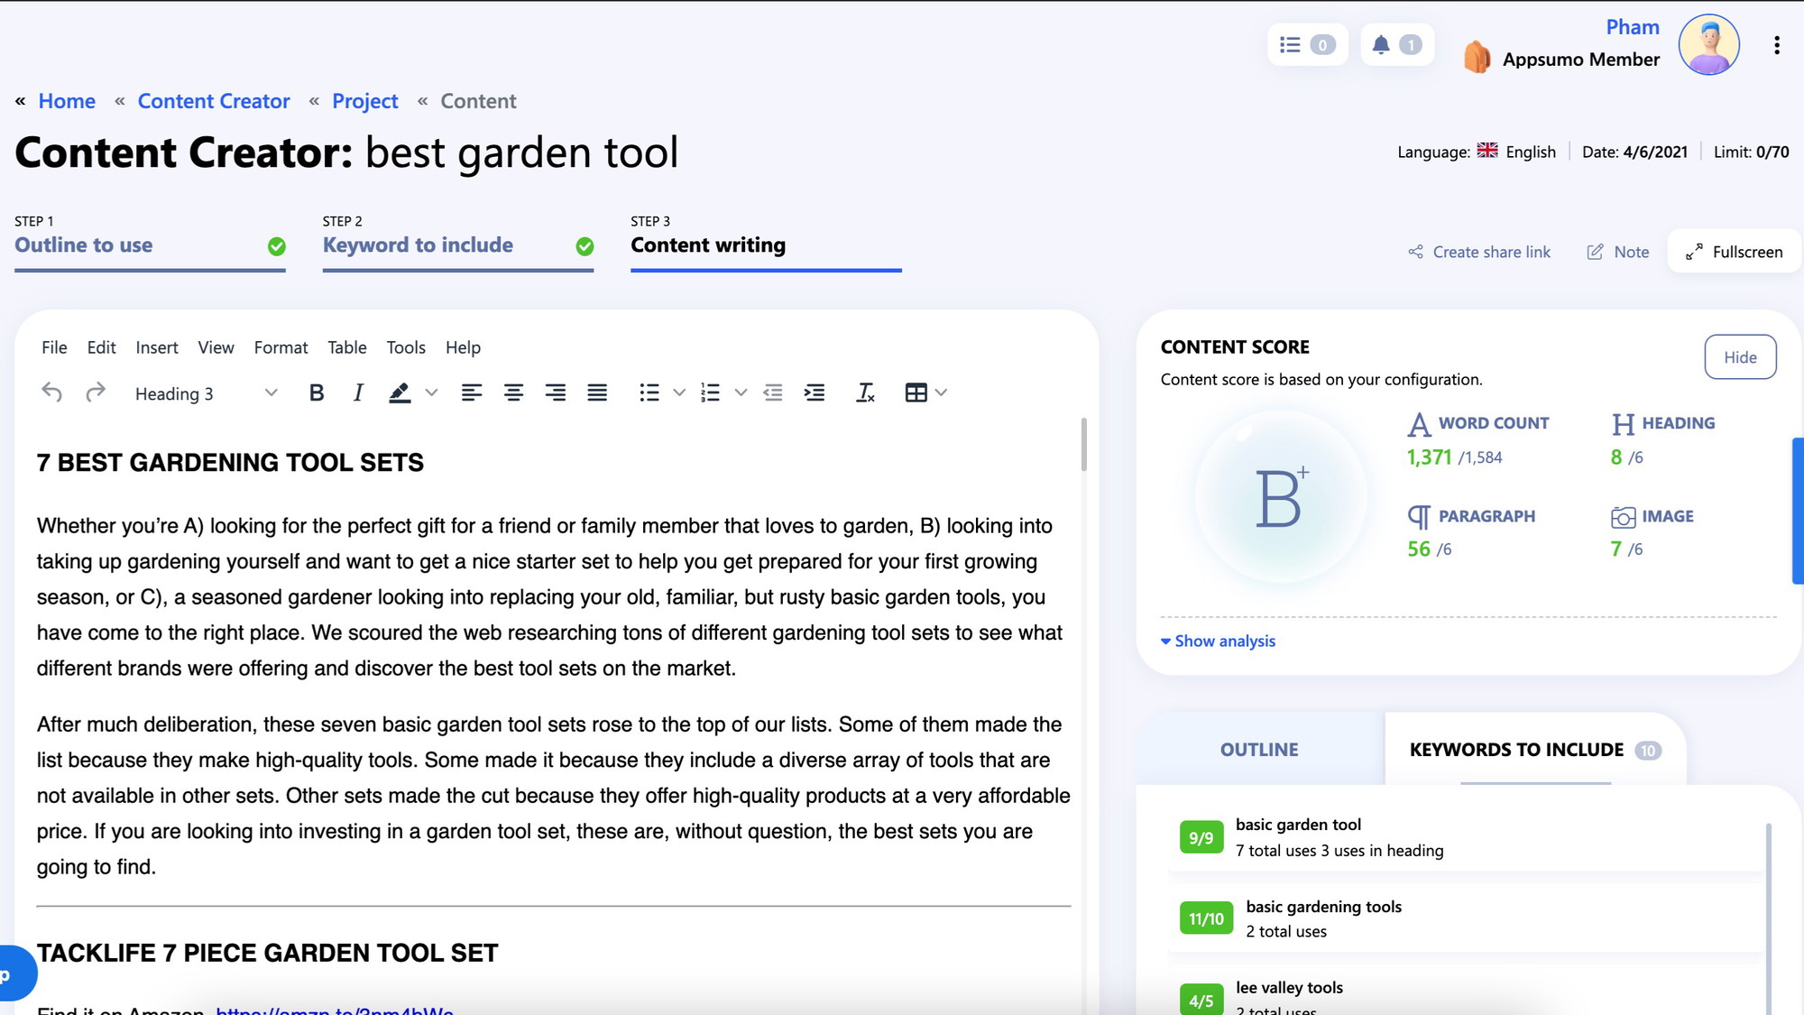This screenshot has width=1804, height=1015.
Task: Switch to Step 2 Keyword to include
Action: [458, 244]
